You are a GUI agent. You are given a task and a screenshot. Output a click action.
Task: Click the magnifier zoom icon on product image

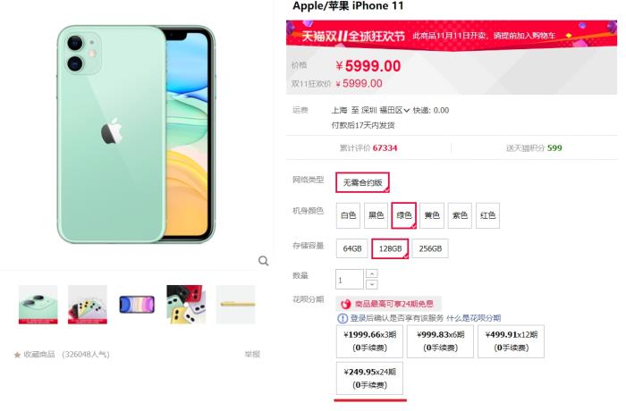263,261
